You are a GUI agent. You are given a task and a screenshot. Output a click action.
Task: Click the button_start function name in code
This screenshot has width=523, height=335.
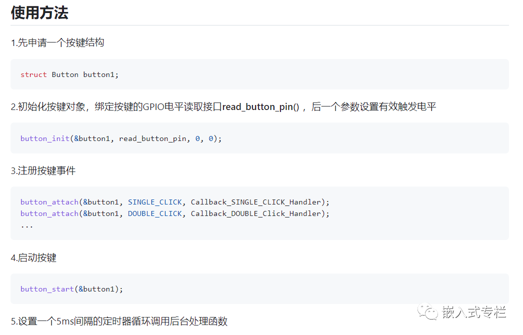tap(46, 289)
